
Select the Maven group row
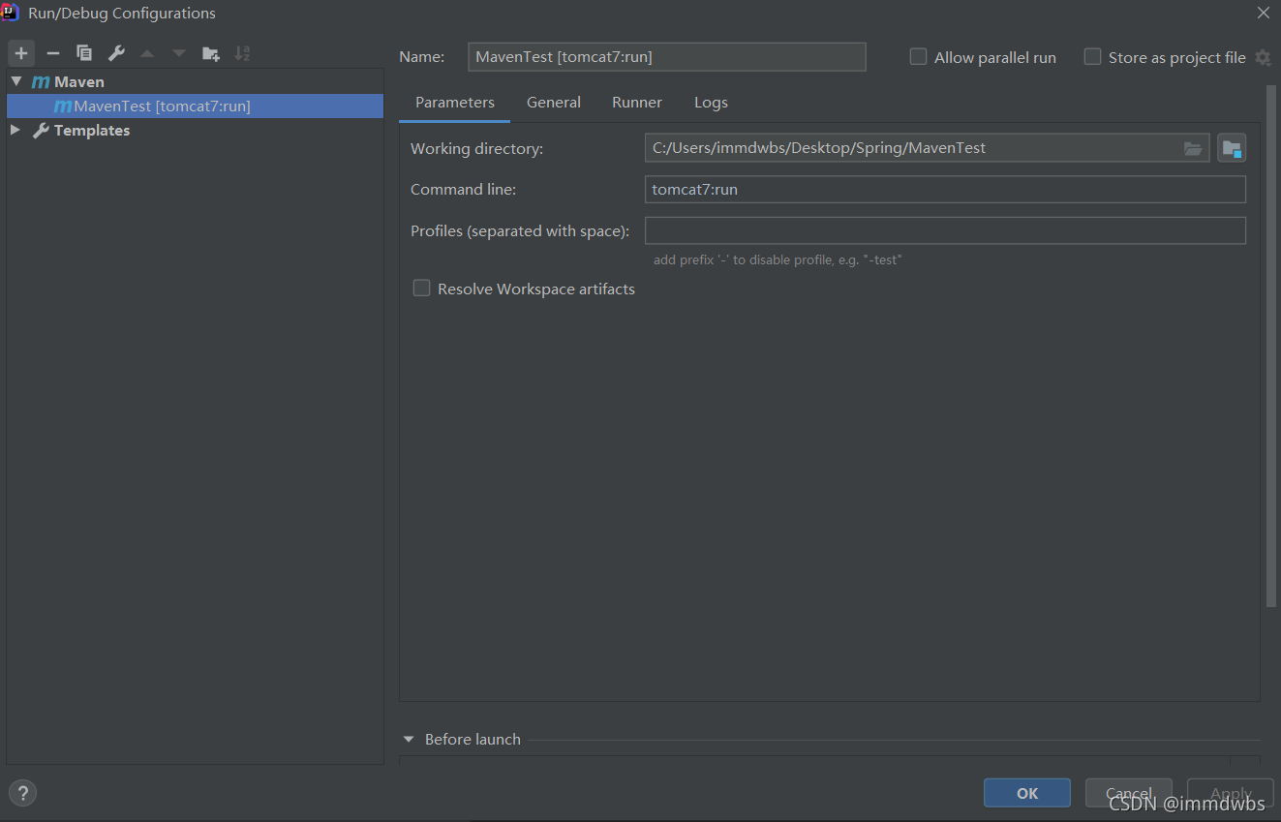(x=195, y=81)
